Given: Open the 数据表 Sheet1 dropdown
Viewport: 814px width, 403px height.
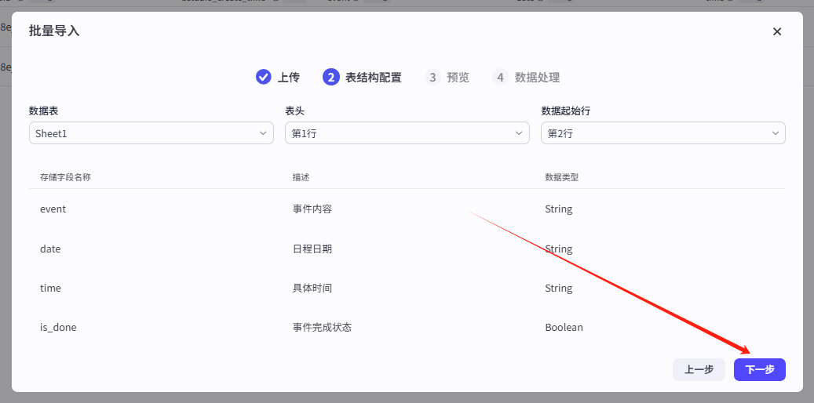Looking at the screenshot, I should 151,133.
